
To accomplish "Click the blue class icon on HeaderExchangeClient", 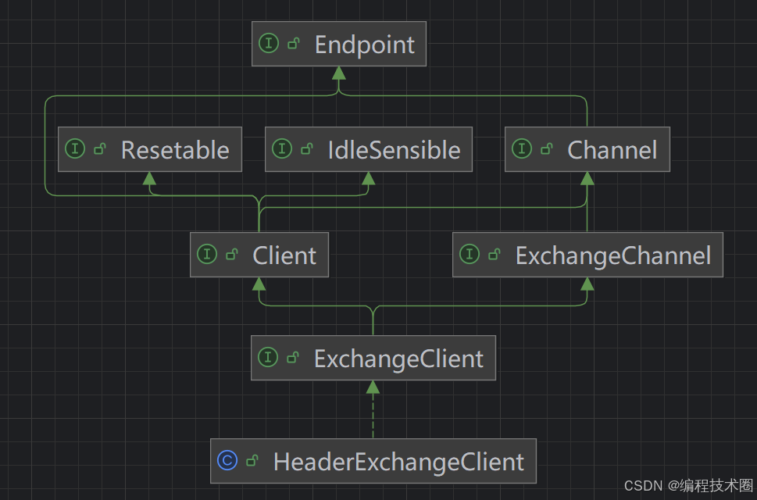I will 227,460.
